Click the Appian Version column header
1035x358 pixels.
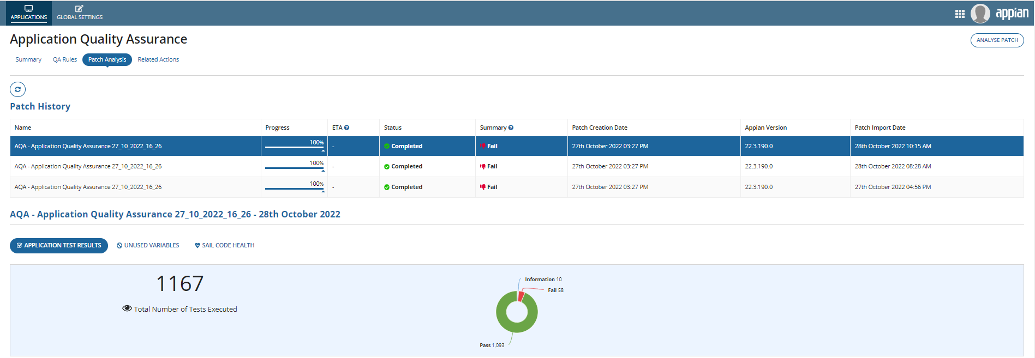point(766,128)
